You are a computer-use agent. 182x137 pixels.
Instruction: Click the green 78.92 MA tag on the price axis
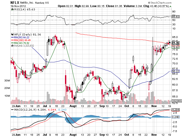(176, 47)
